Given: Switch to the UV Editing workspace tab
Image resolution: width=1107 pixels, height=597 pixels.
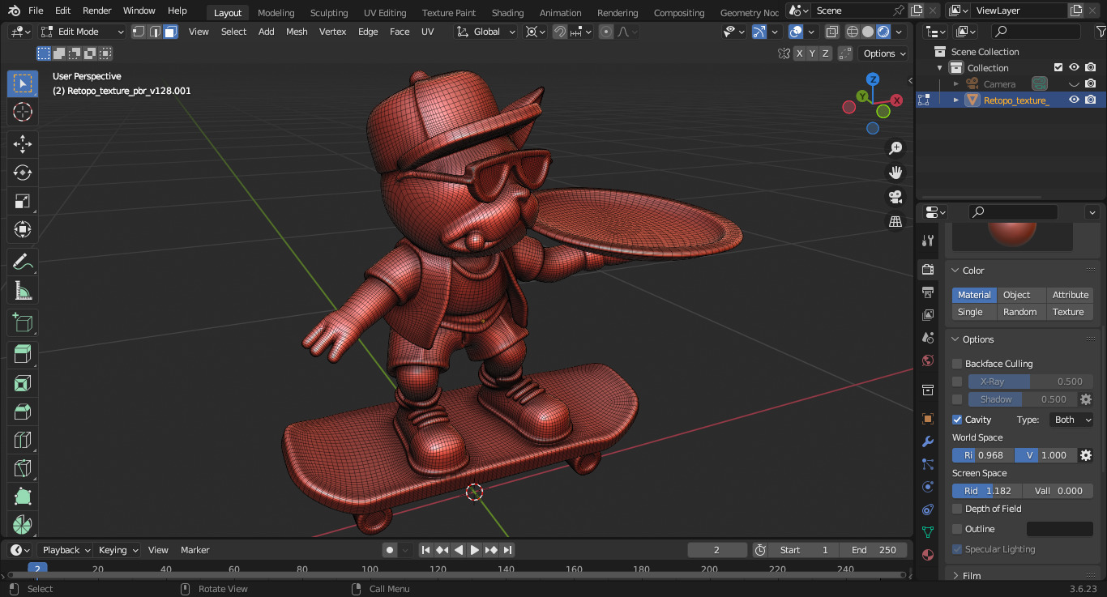Looking at the screenshot, I should pyautogui.click(x=385, y=13).
